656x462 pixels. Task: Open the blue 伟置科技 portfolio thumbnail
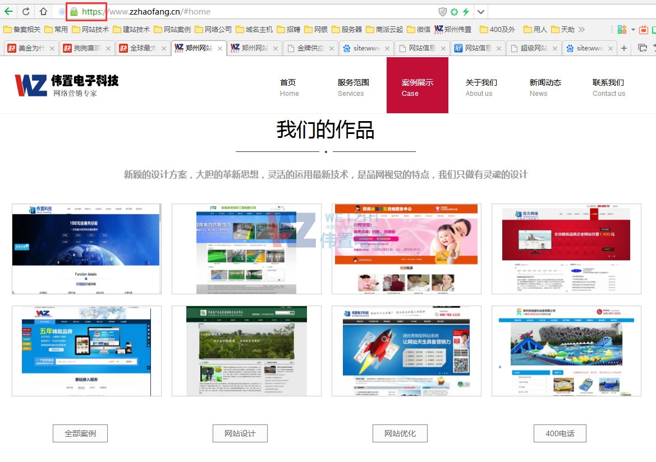(86, 248)
